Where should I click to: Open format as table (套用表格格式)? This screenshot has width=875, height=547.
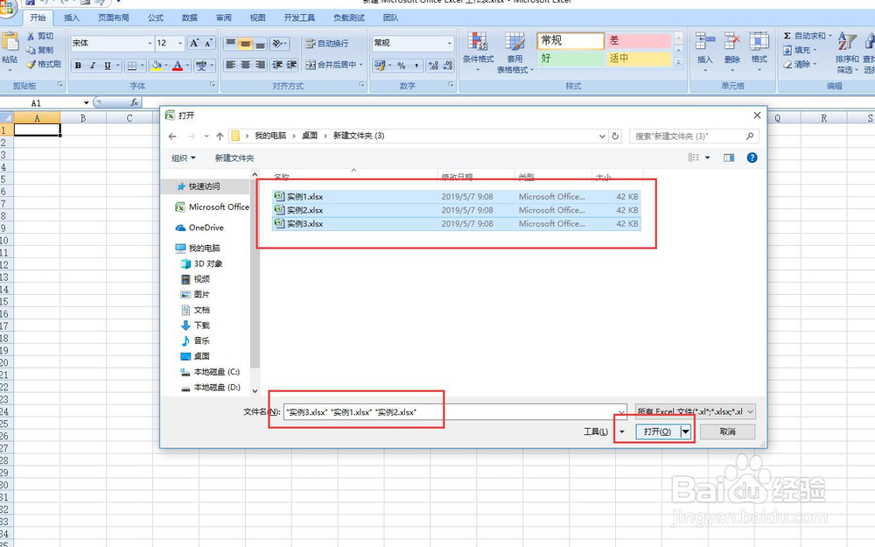(x=515, y=53)
